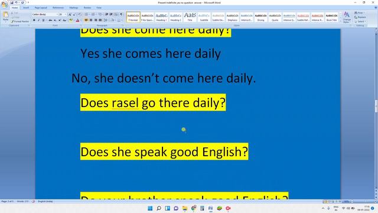Open the line spacing menu
Screen dimensions: 378x213
[x=106, y=20]
